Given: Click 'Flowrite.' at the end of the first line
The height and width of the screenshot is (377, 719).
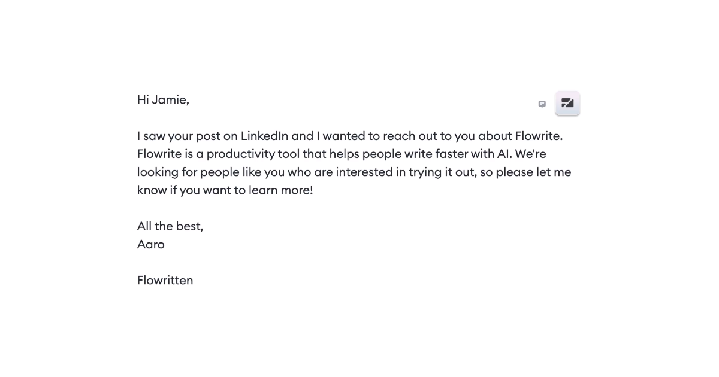Looking at the screenshot, I should pos(539,136).
